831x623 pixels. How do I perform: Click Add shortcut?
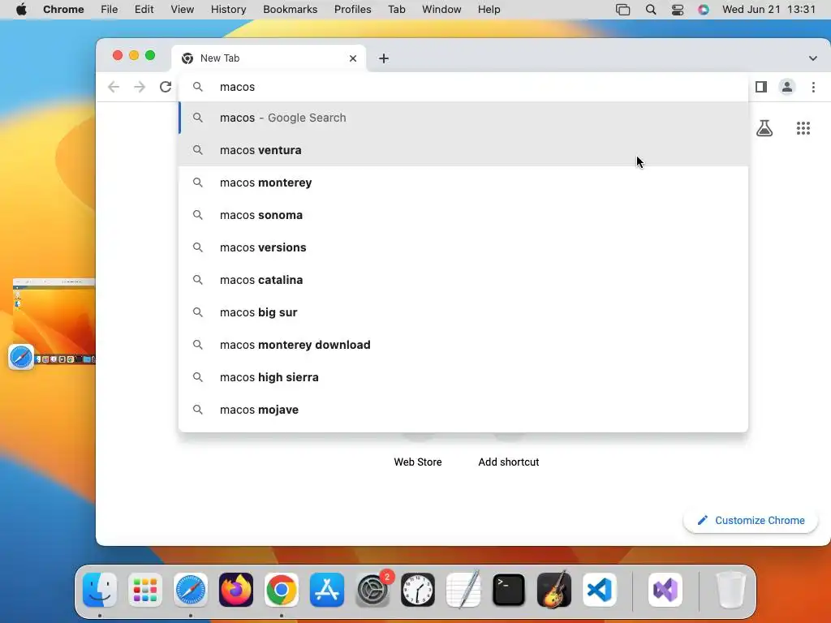click(508, 462)
